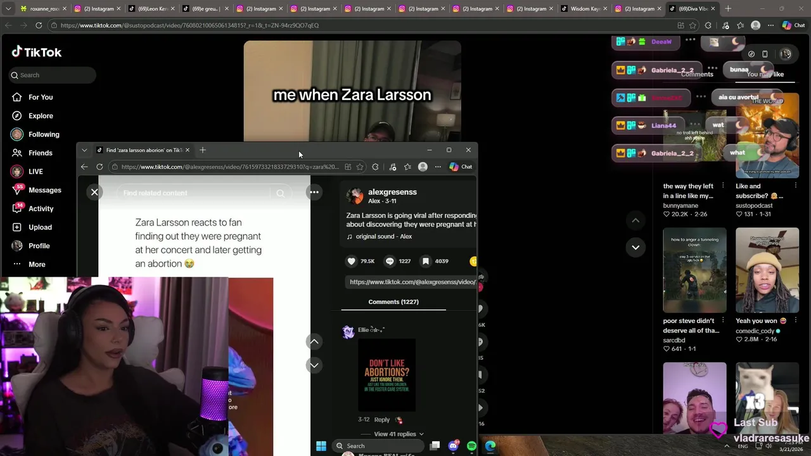Open the three-dot options on video
Image resolution: width=811 pixels, height=456 pixels.
point(314,192)
